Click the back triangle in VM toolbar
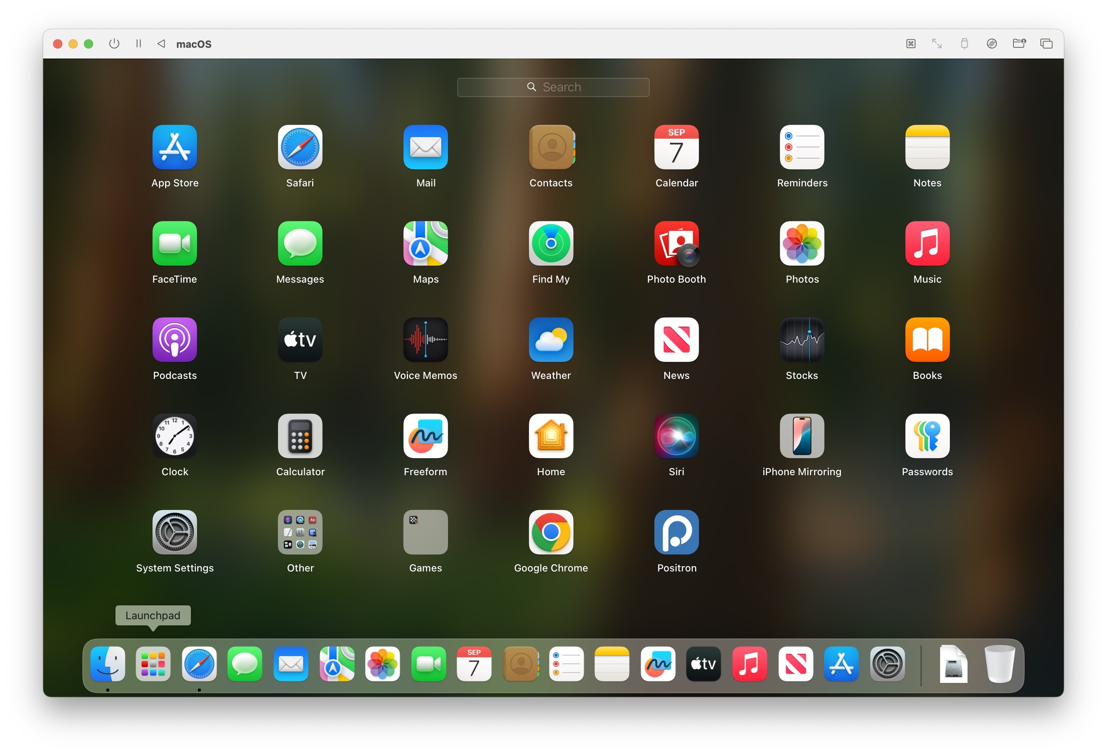Screen dimensions: 1107x754 (162, 44)
